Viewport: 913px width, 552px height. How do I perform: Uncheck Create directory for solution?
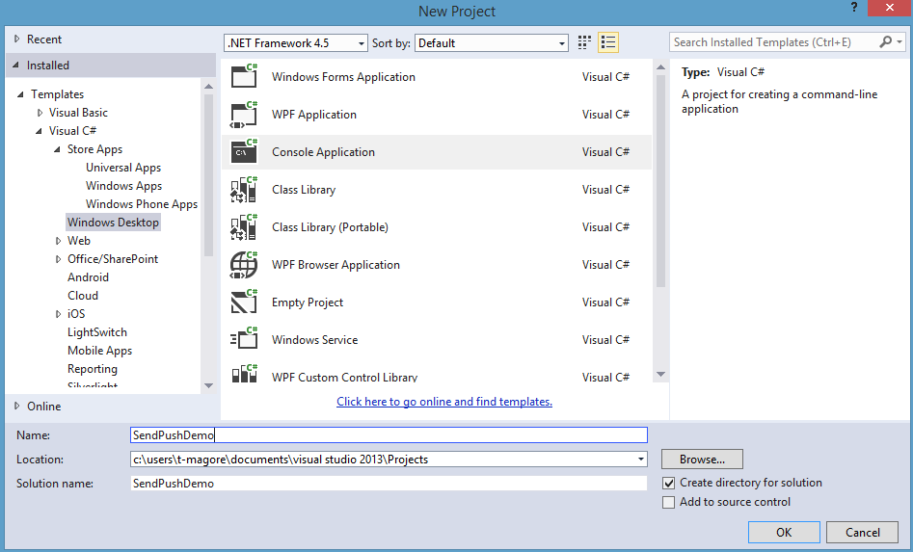(x=669, y=483)
